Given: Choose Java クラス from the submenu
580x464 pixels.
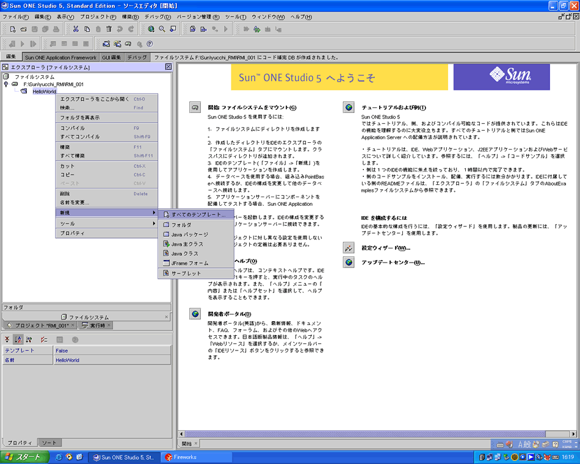Looking at the screenshot, I should tap(184, 253).
